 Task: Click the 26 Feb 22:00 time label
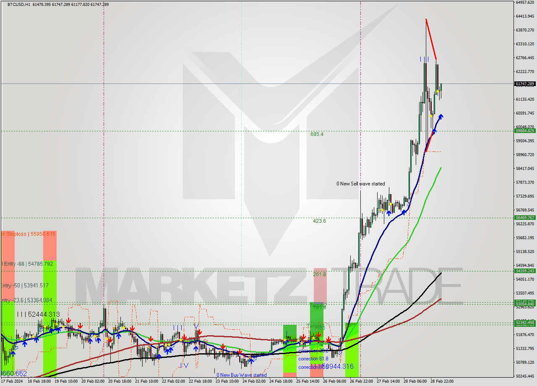click(361, 381)
